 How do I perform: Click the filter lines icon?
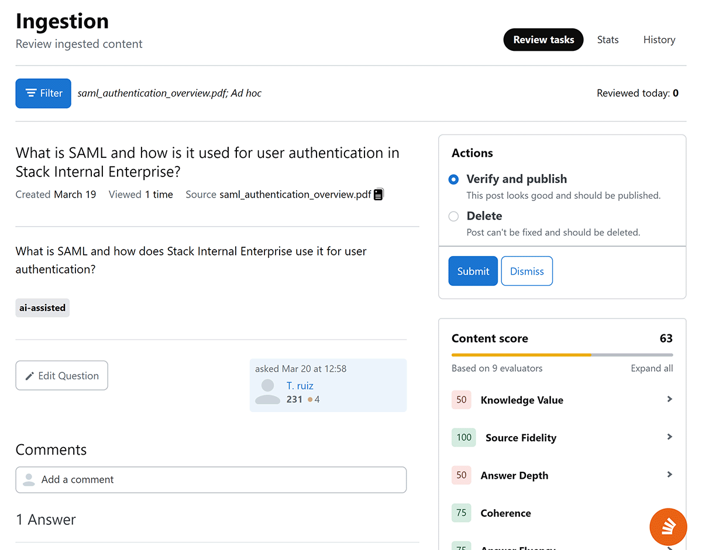(31, 94)
